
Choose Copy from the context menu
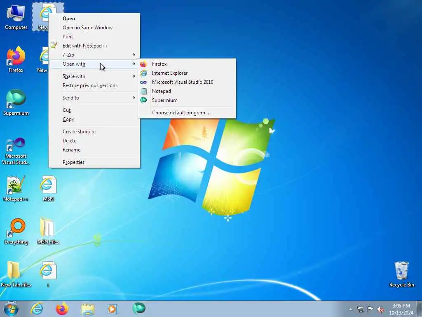tap(94, 119)
